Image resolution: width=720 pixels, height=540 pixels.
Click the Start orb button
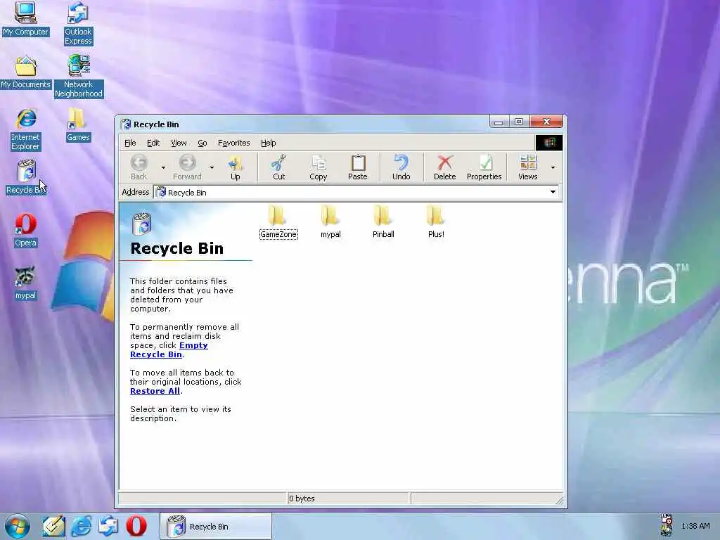tap(18, 526)
